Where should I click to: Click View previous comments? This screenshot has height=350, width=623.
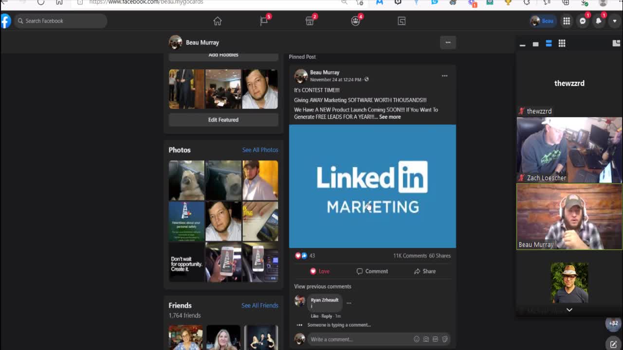click(322, 286)
